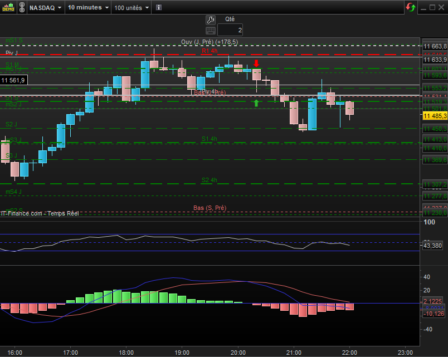Click the Piv J pivot label

click(x=12, y=53)
